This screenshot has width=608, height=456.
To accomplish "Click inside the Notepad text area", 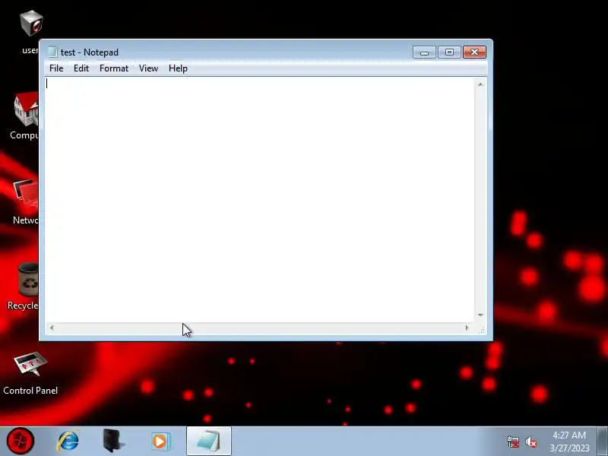I will (259, 199).
